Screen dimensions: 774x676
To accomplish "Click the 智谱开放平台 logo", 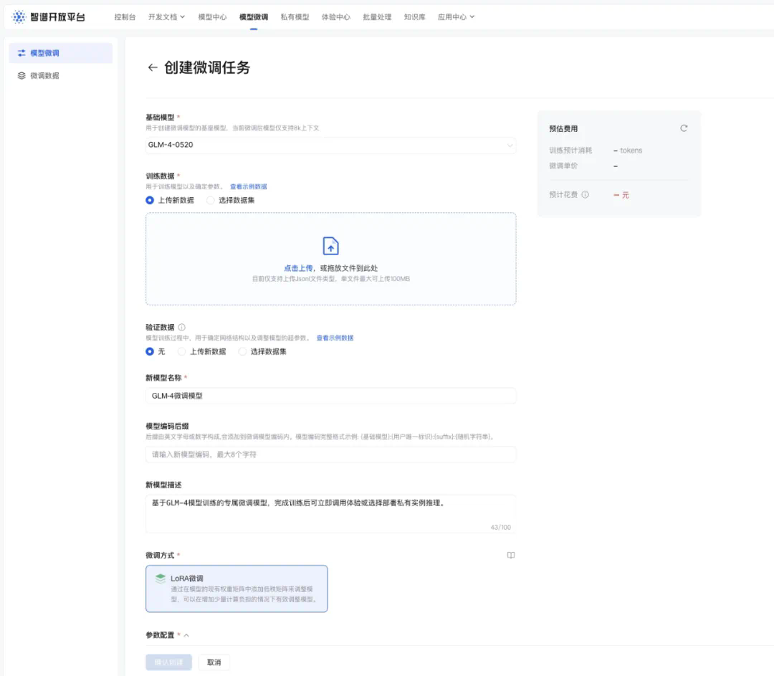I will [49, 16].
